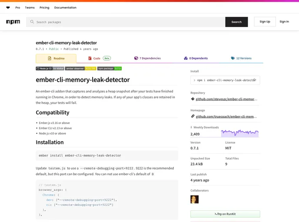Image resolution: width=299 pixels, height=222 pixels.
Task: Click the 'Ember CLI v2.13 or above' list item
Action: 55,128
